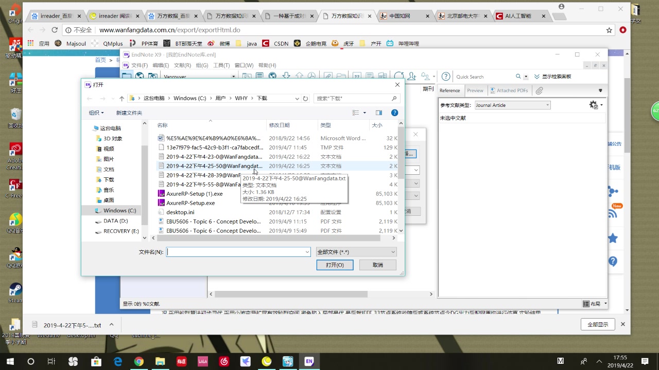Open EndNote 编辑(E) menu
The image size is (659, 370).
(161, 65)
